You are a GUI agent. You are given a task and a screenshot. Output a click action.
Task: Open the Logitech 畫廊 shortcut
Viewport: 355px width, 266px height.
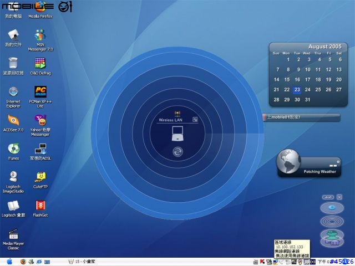click(x=13, y=208)
